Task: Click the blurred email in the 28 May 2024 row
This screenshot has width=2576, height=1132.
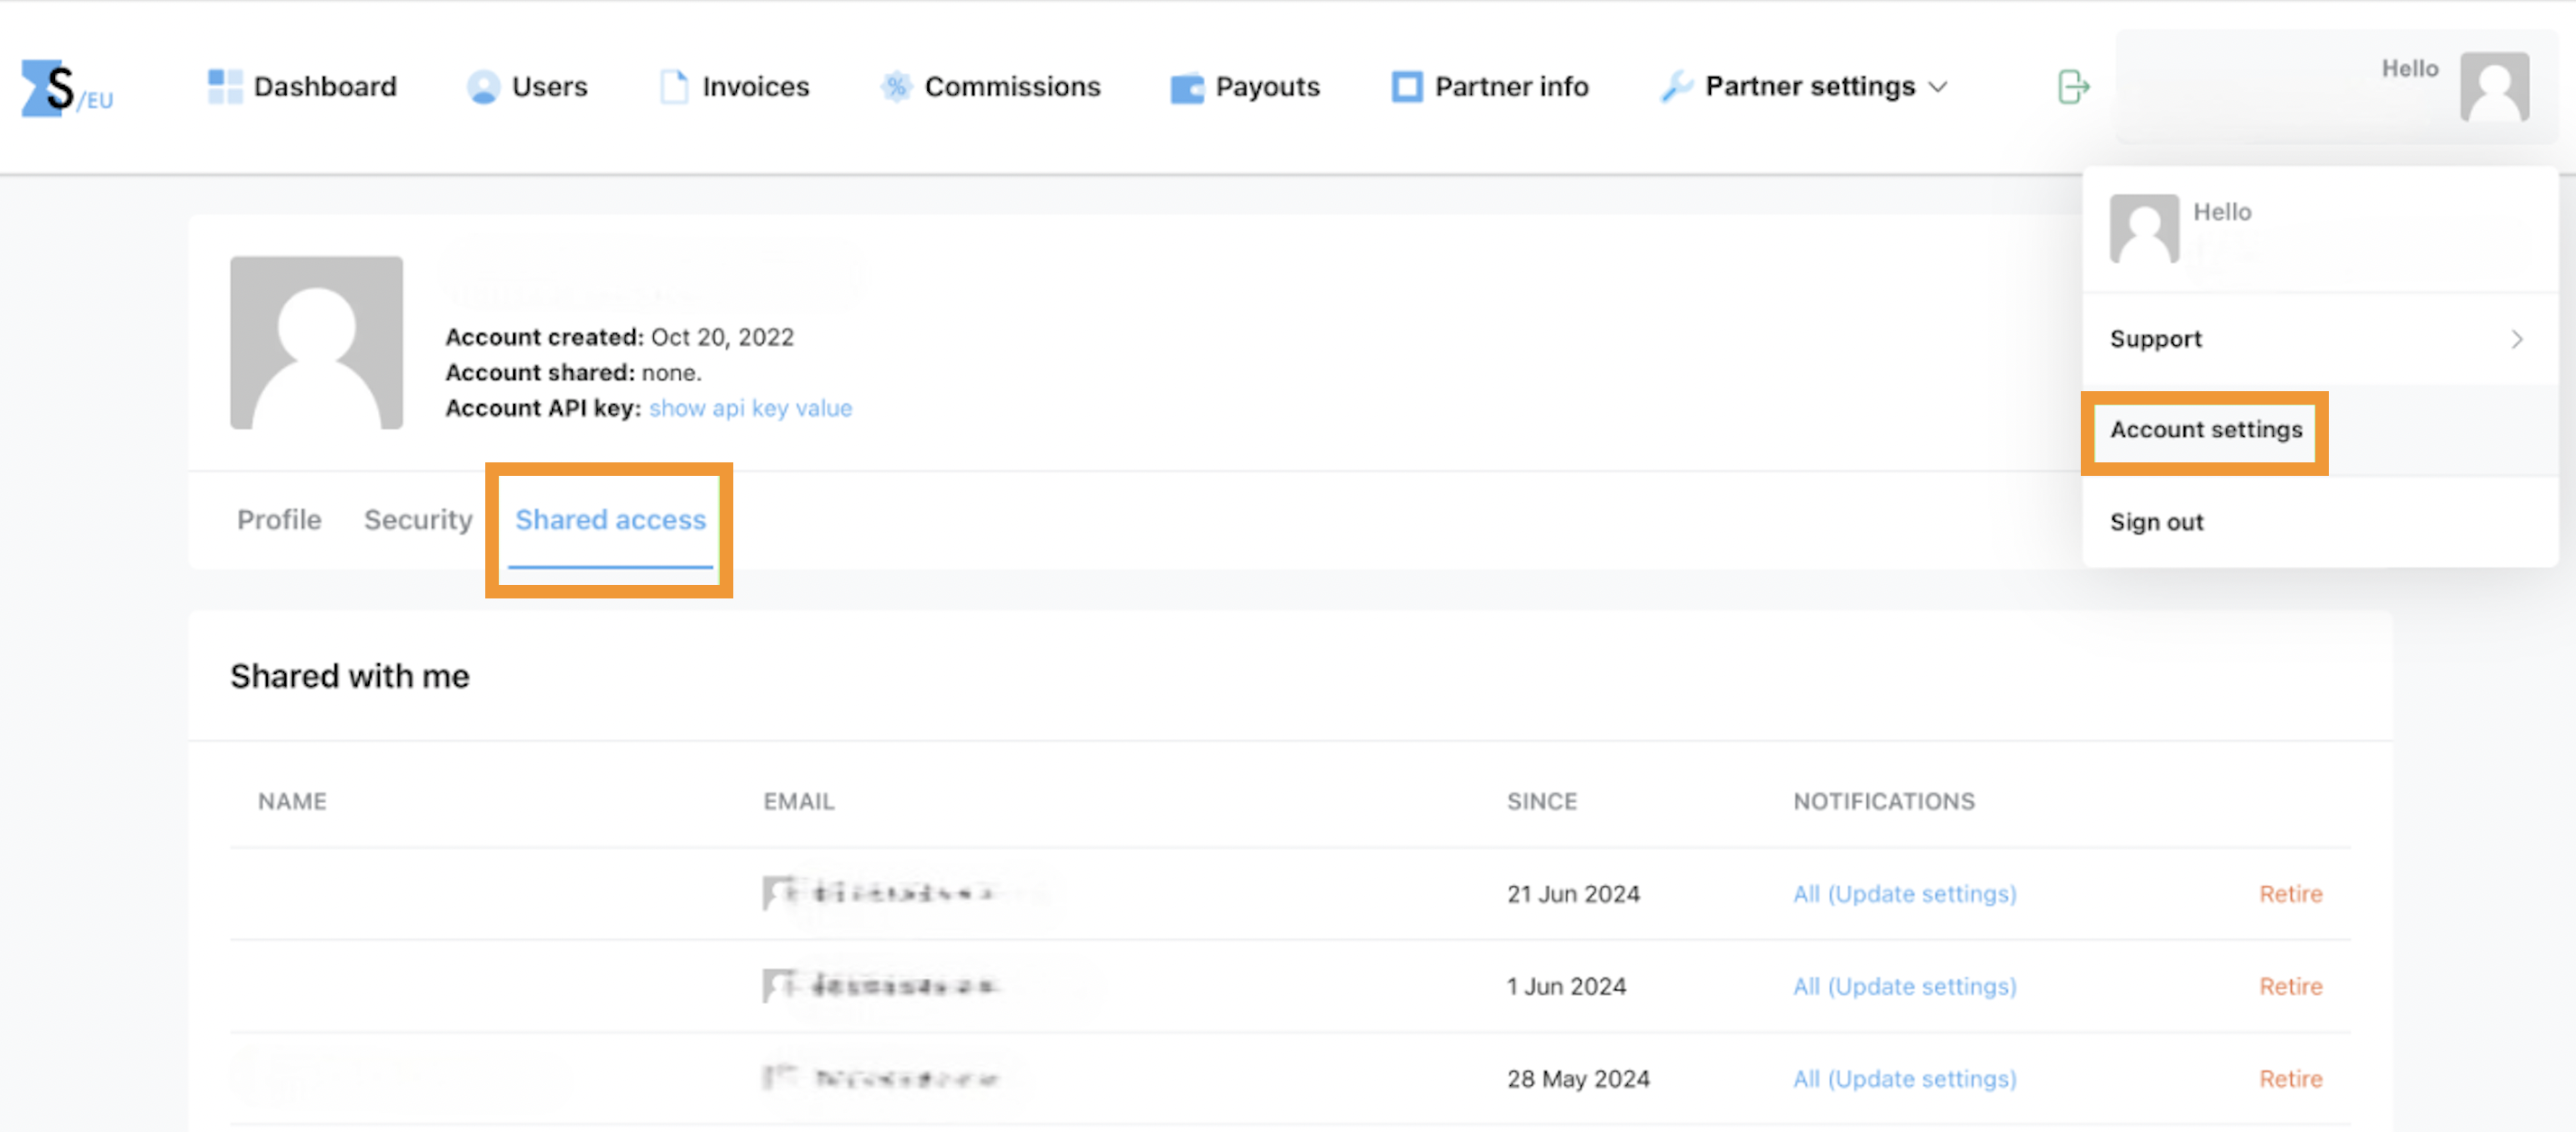Action: 880,1078
